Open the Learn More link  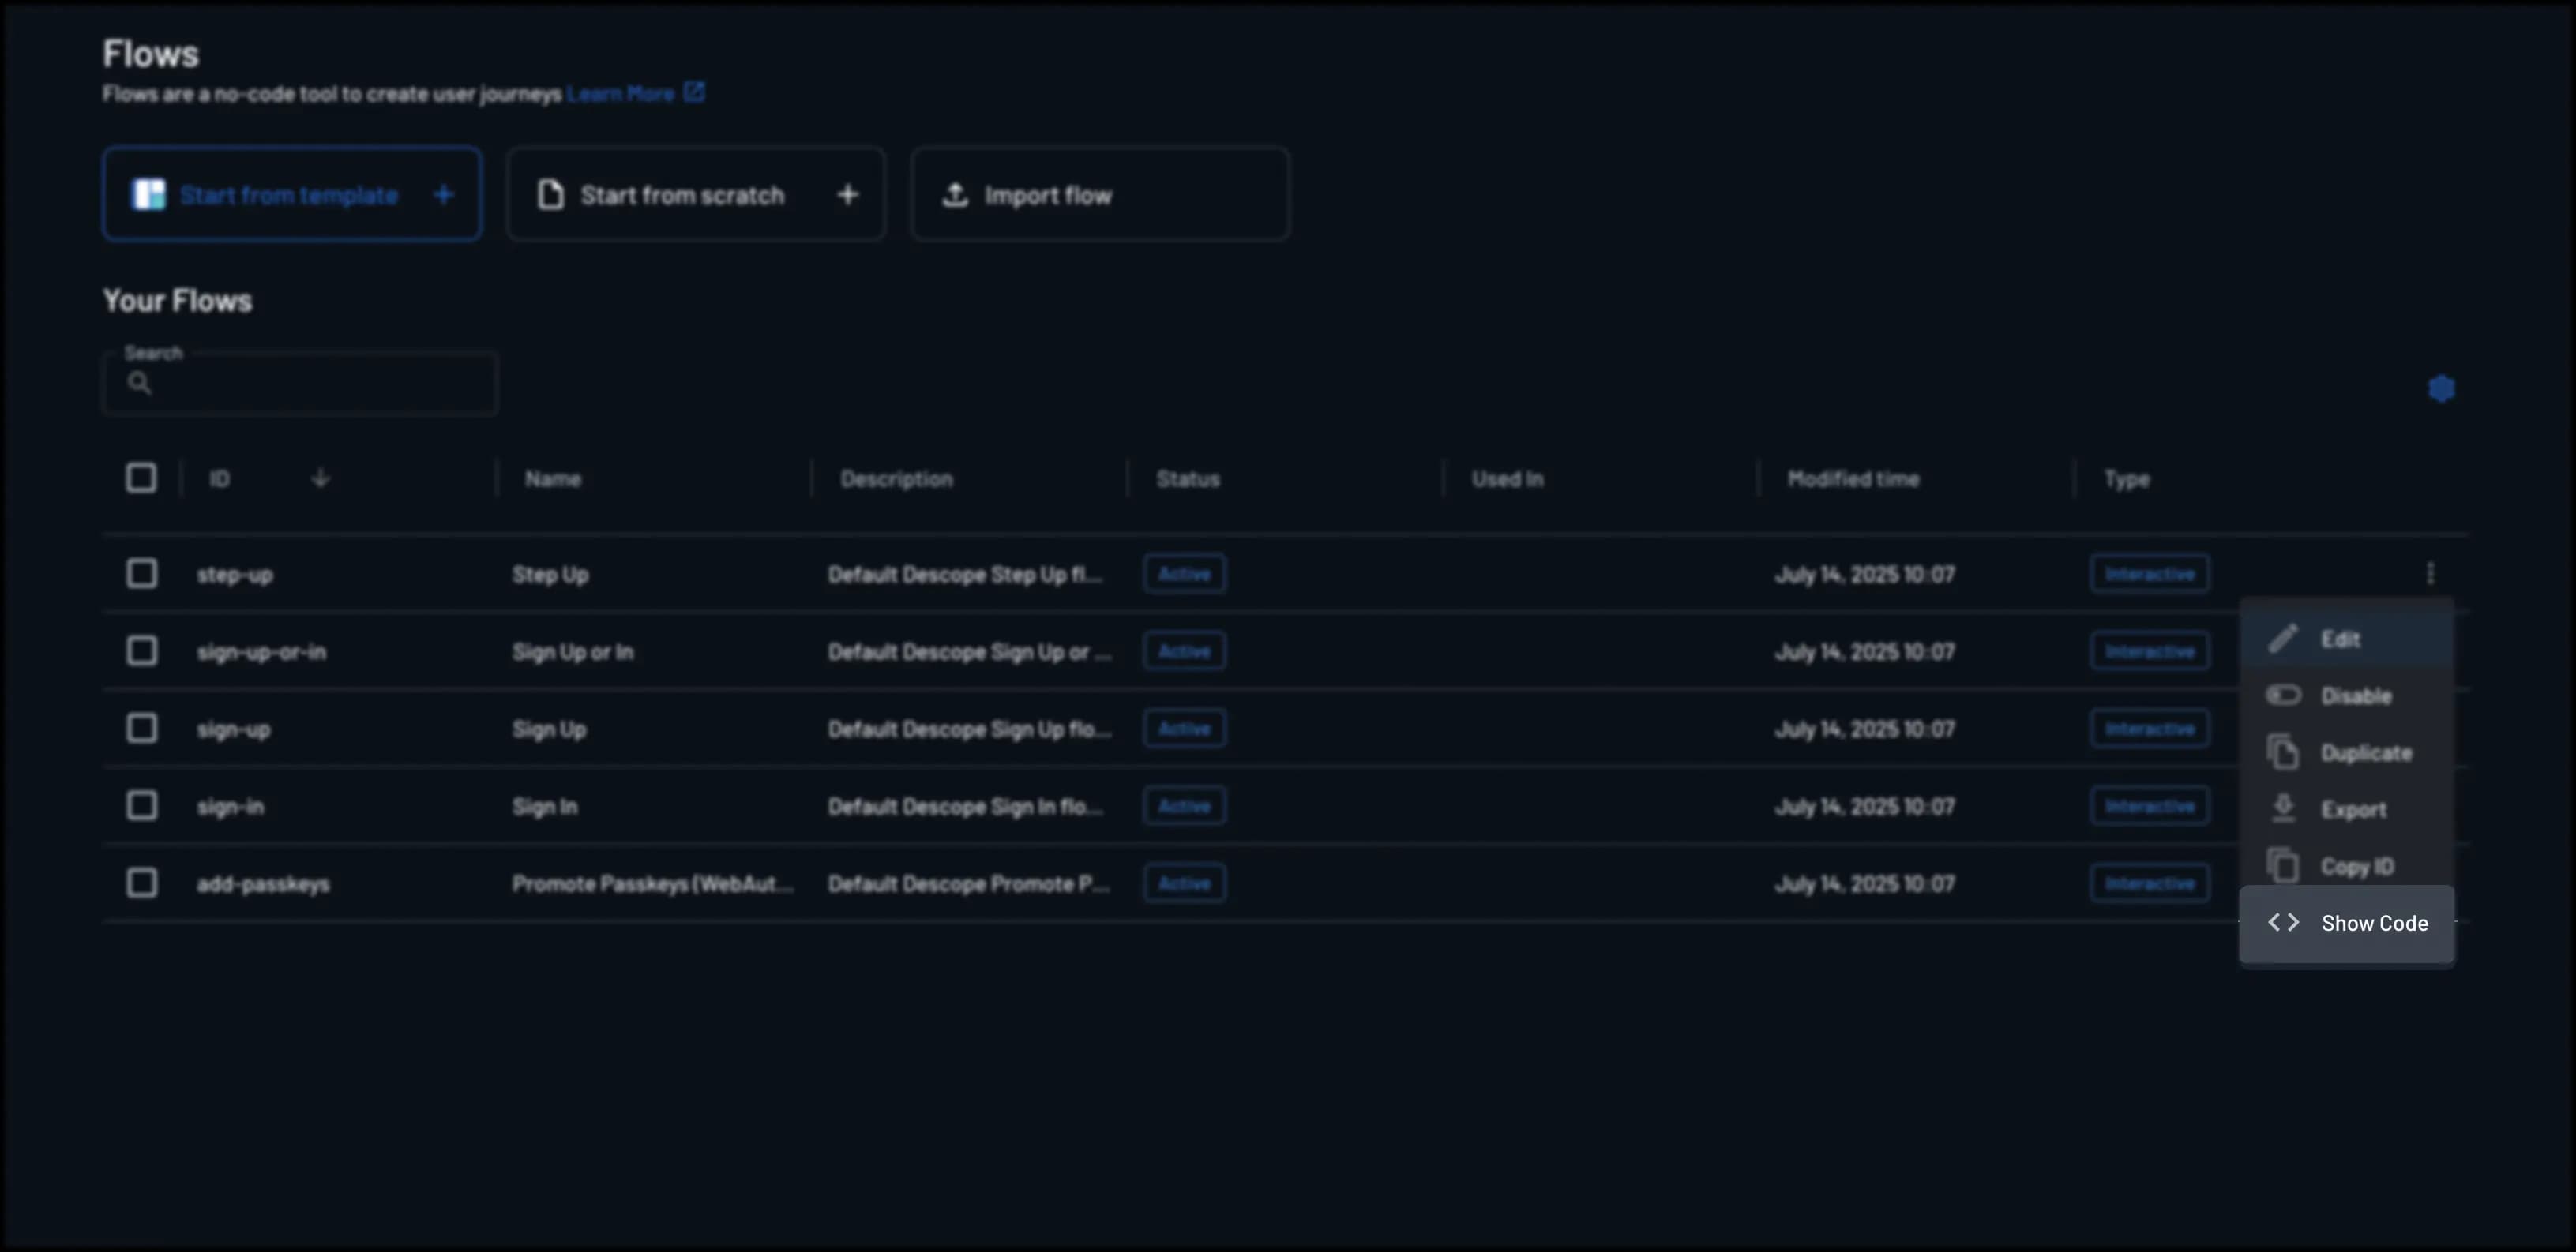click(621, 92)
